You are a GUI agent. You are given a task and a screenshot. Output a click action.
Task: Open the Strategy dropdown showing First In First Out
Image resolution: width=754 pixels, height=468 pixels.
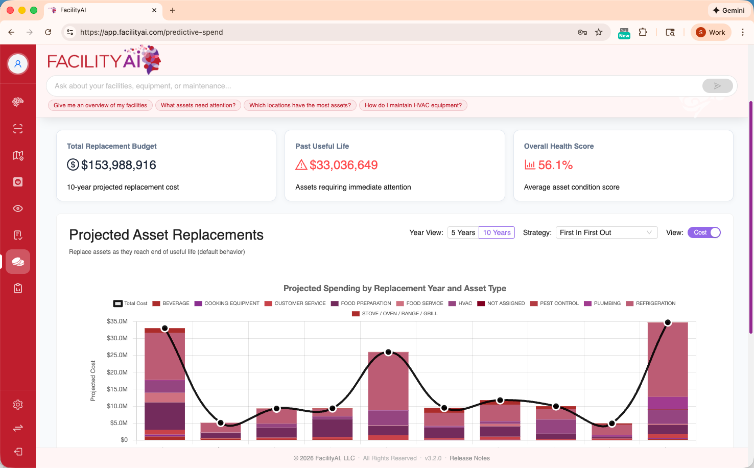tap(606, 232)
